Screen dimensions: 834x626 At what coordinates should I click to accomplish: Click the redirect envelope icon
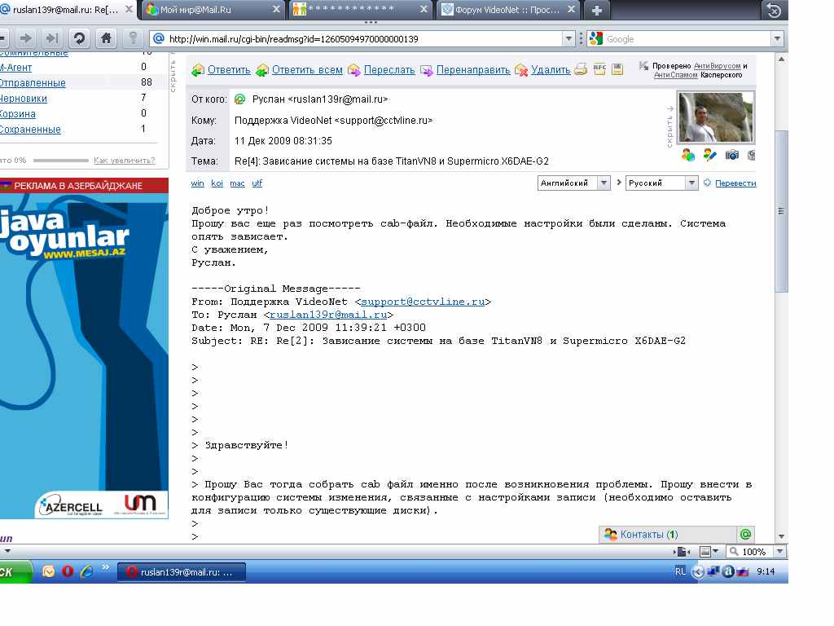[427, 70]
